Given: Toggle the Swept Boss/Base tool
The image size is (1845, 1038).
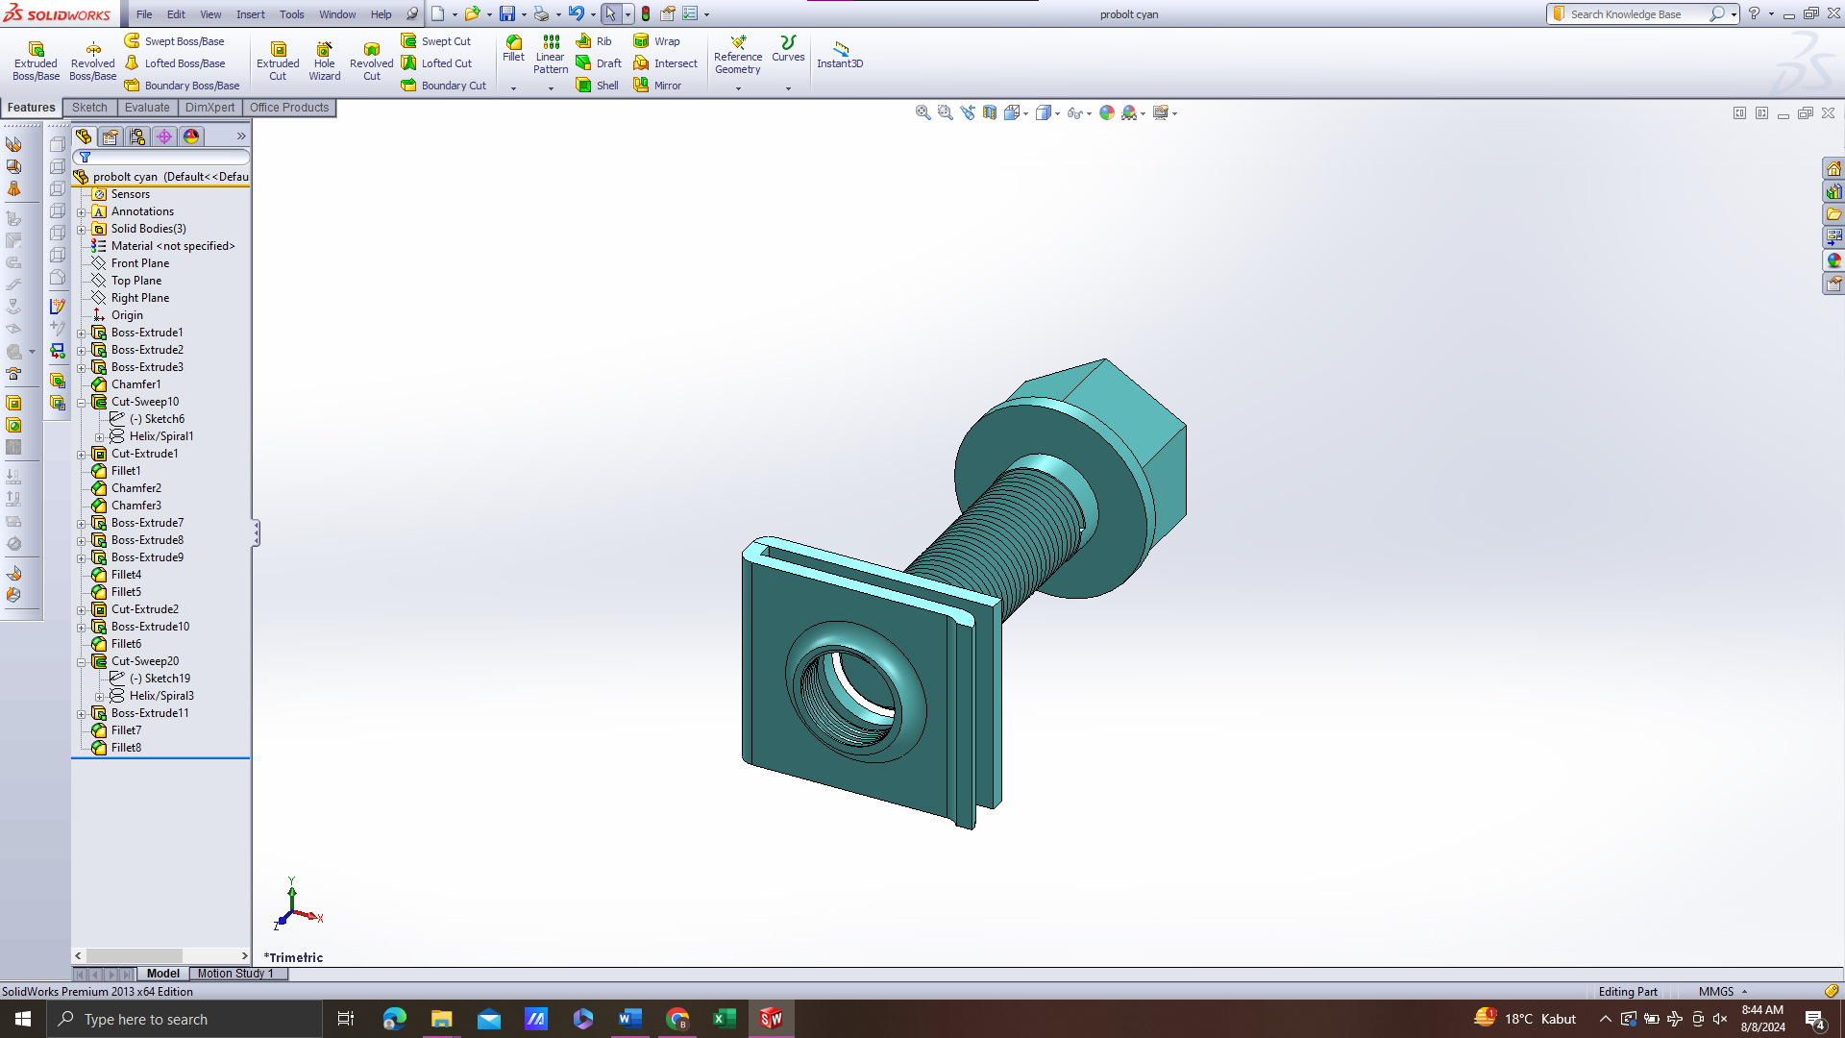Looking at the screenshot, I should point(174,41).
